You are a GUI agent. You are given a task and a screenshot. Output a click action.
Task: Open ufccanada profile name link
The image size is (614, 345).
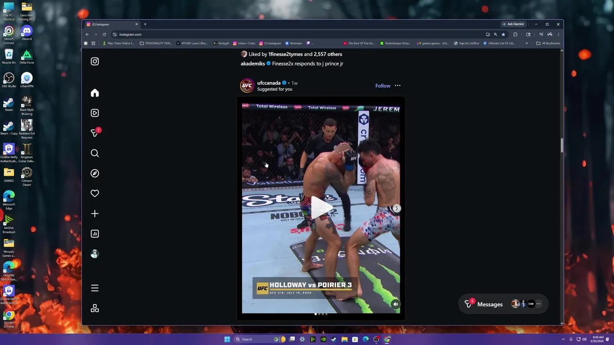pos(269,83)
